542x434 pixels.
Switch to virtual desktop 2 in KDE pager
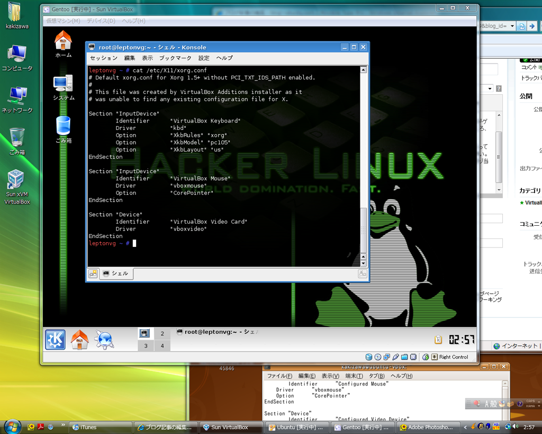tap(162, 334)
